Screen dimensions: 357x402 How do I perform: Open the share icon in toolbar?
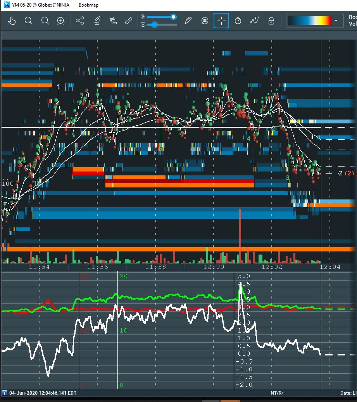[x=80, y=21]
